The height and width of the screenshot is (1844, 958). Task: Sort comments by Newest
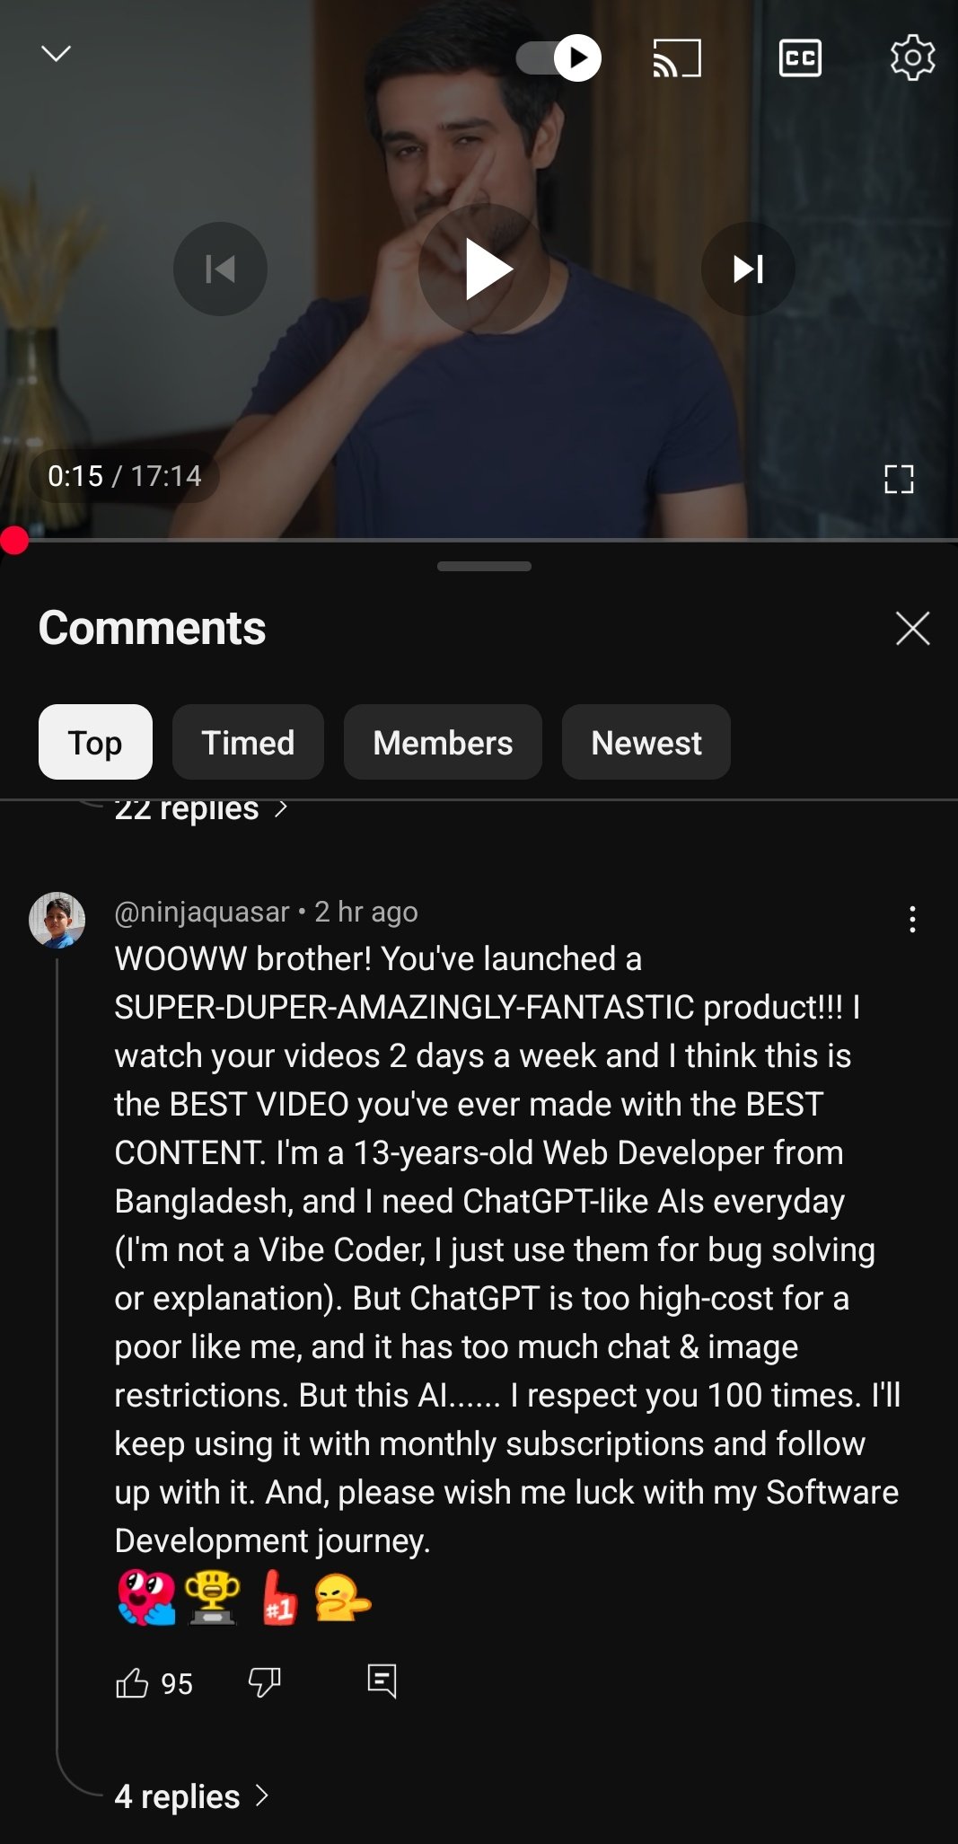(646, 742)
